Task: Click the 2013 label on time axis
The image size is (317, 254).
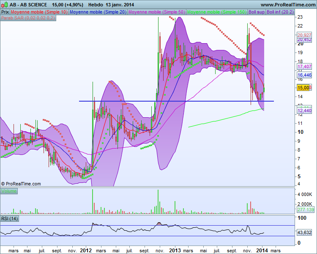Action: [x=175, y=251]
